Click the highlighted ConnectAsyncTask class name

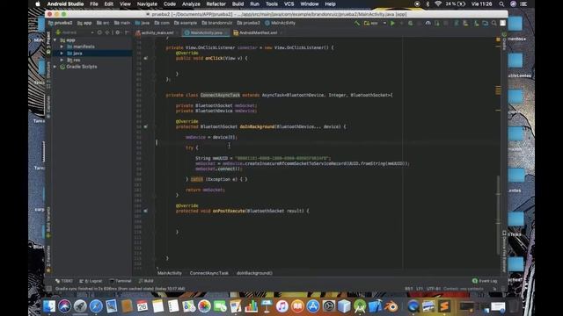220,95
